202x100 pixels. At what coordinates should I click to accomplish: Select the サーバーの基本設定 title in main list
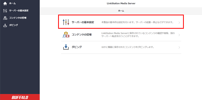coord(83,22)
